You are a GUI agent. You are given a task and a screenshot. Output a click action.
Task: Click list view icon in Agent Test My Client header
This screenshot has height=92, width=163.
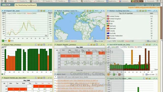coord(144,78)
